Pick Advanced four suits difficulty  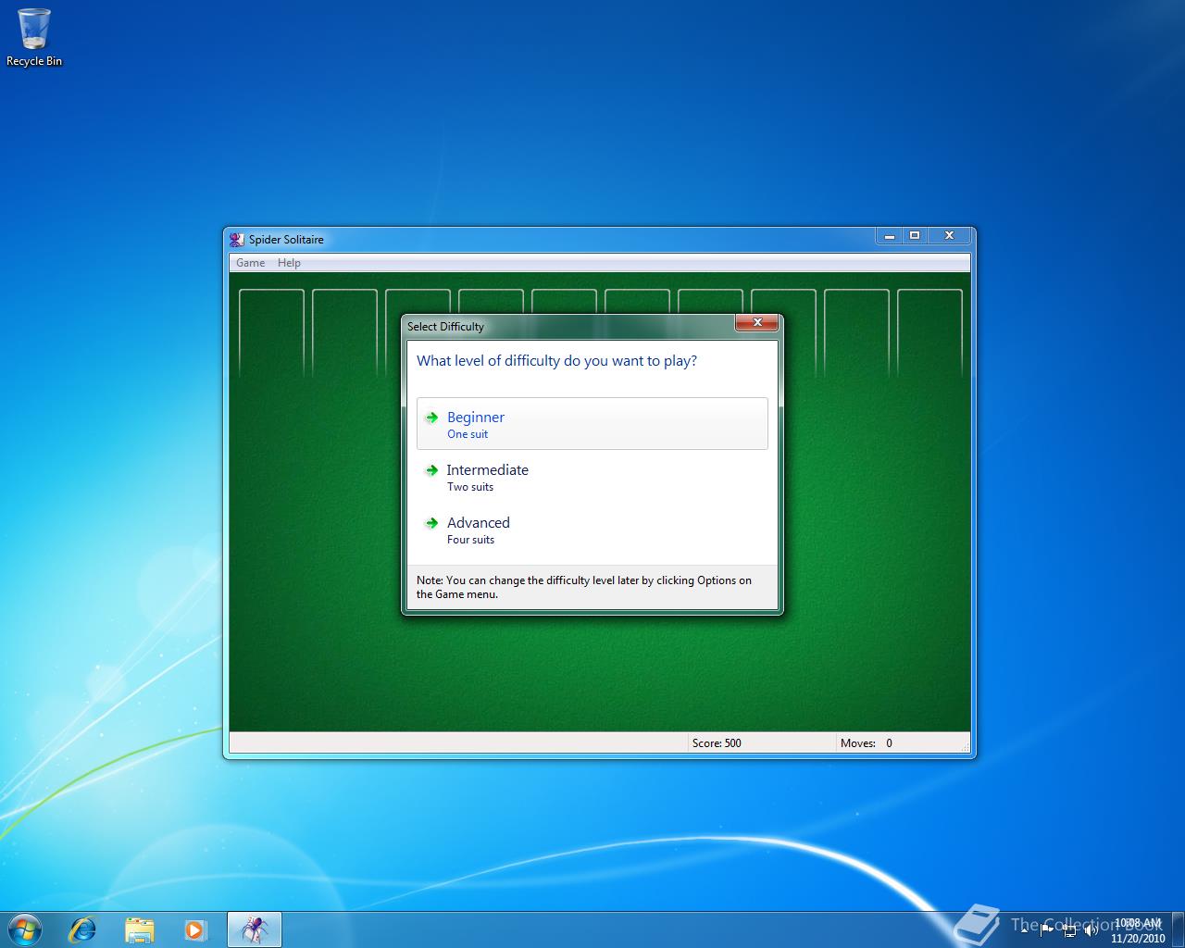592,530
